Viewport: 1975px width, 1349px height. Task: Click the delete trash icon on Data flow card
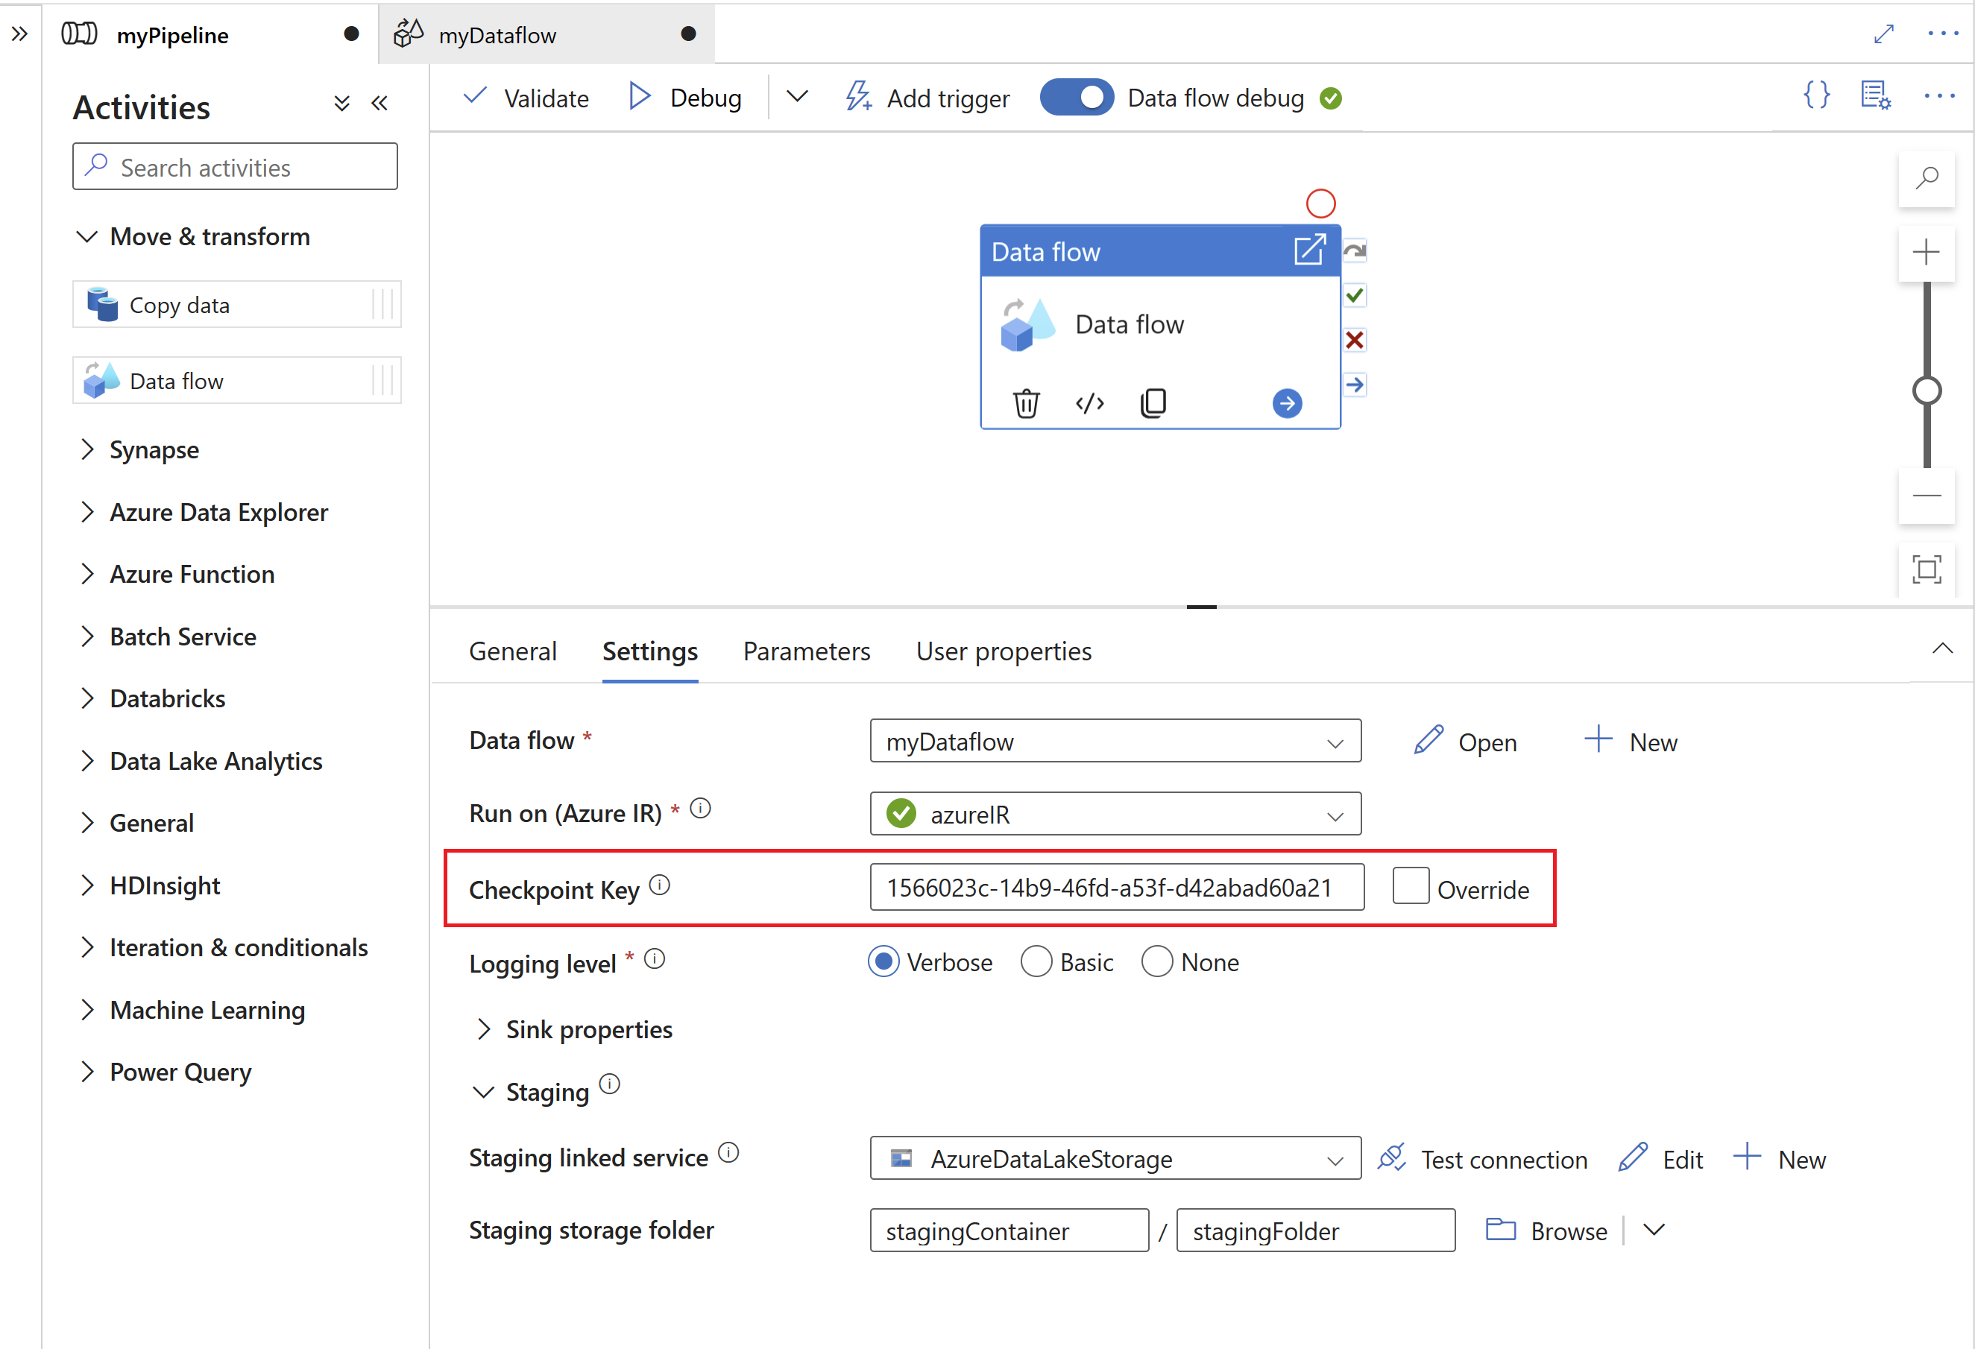pos(1025,402)
